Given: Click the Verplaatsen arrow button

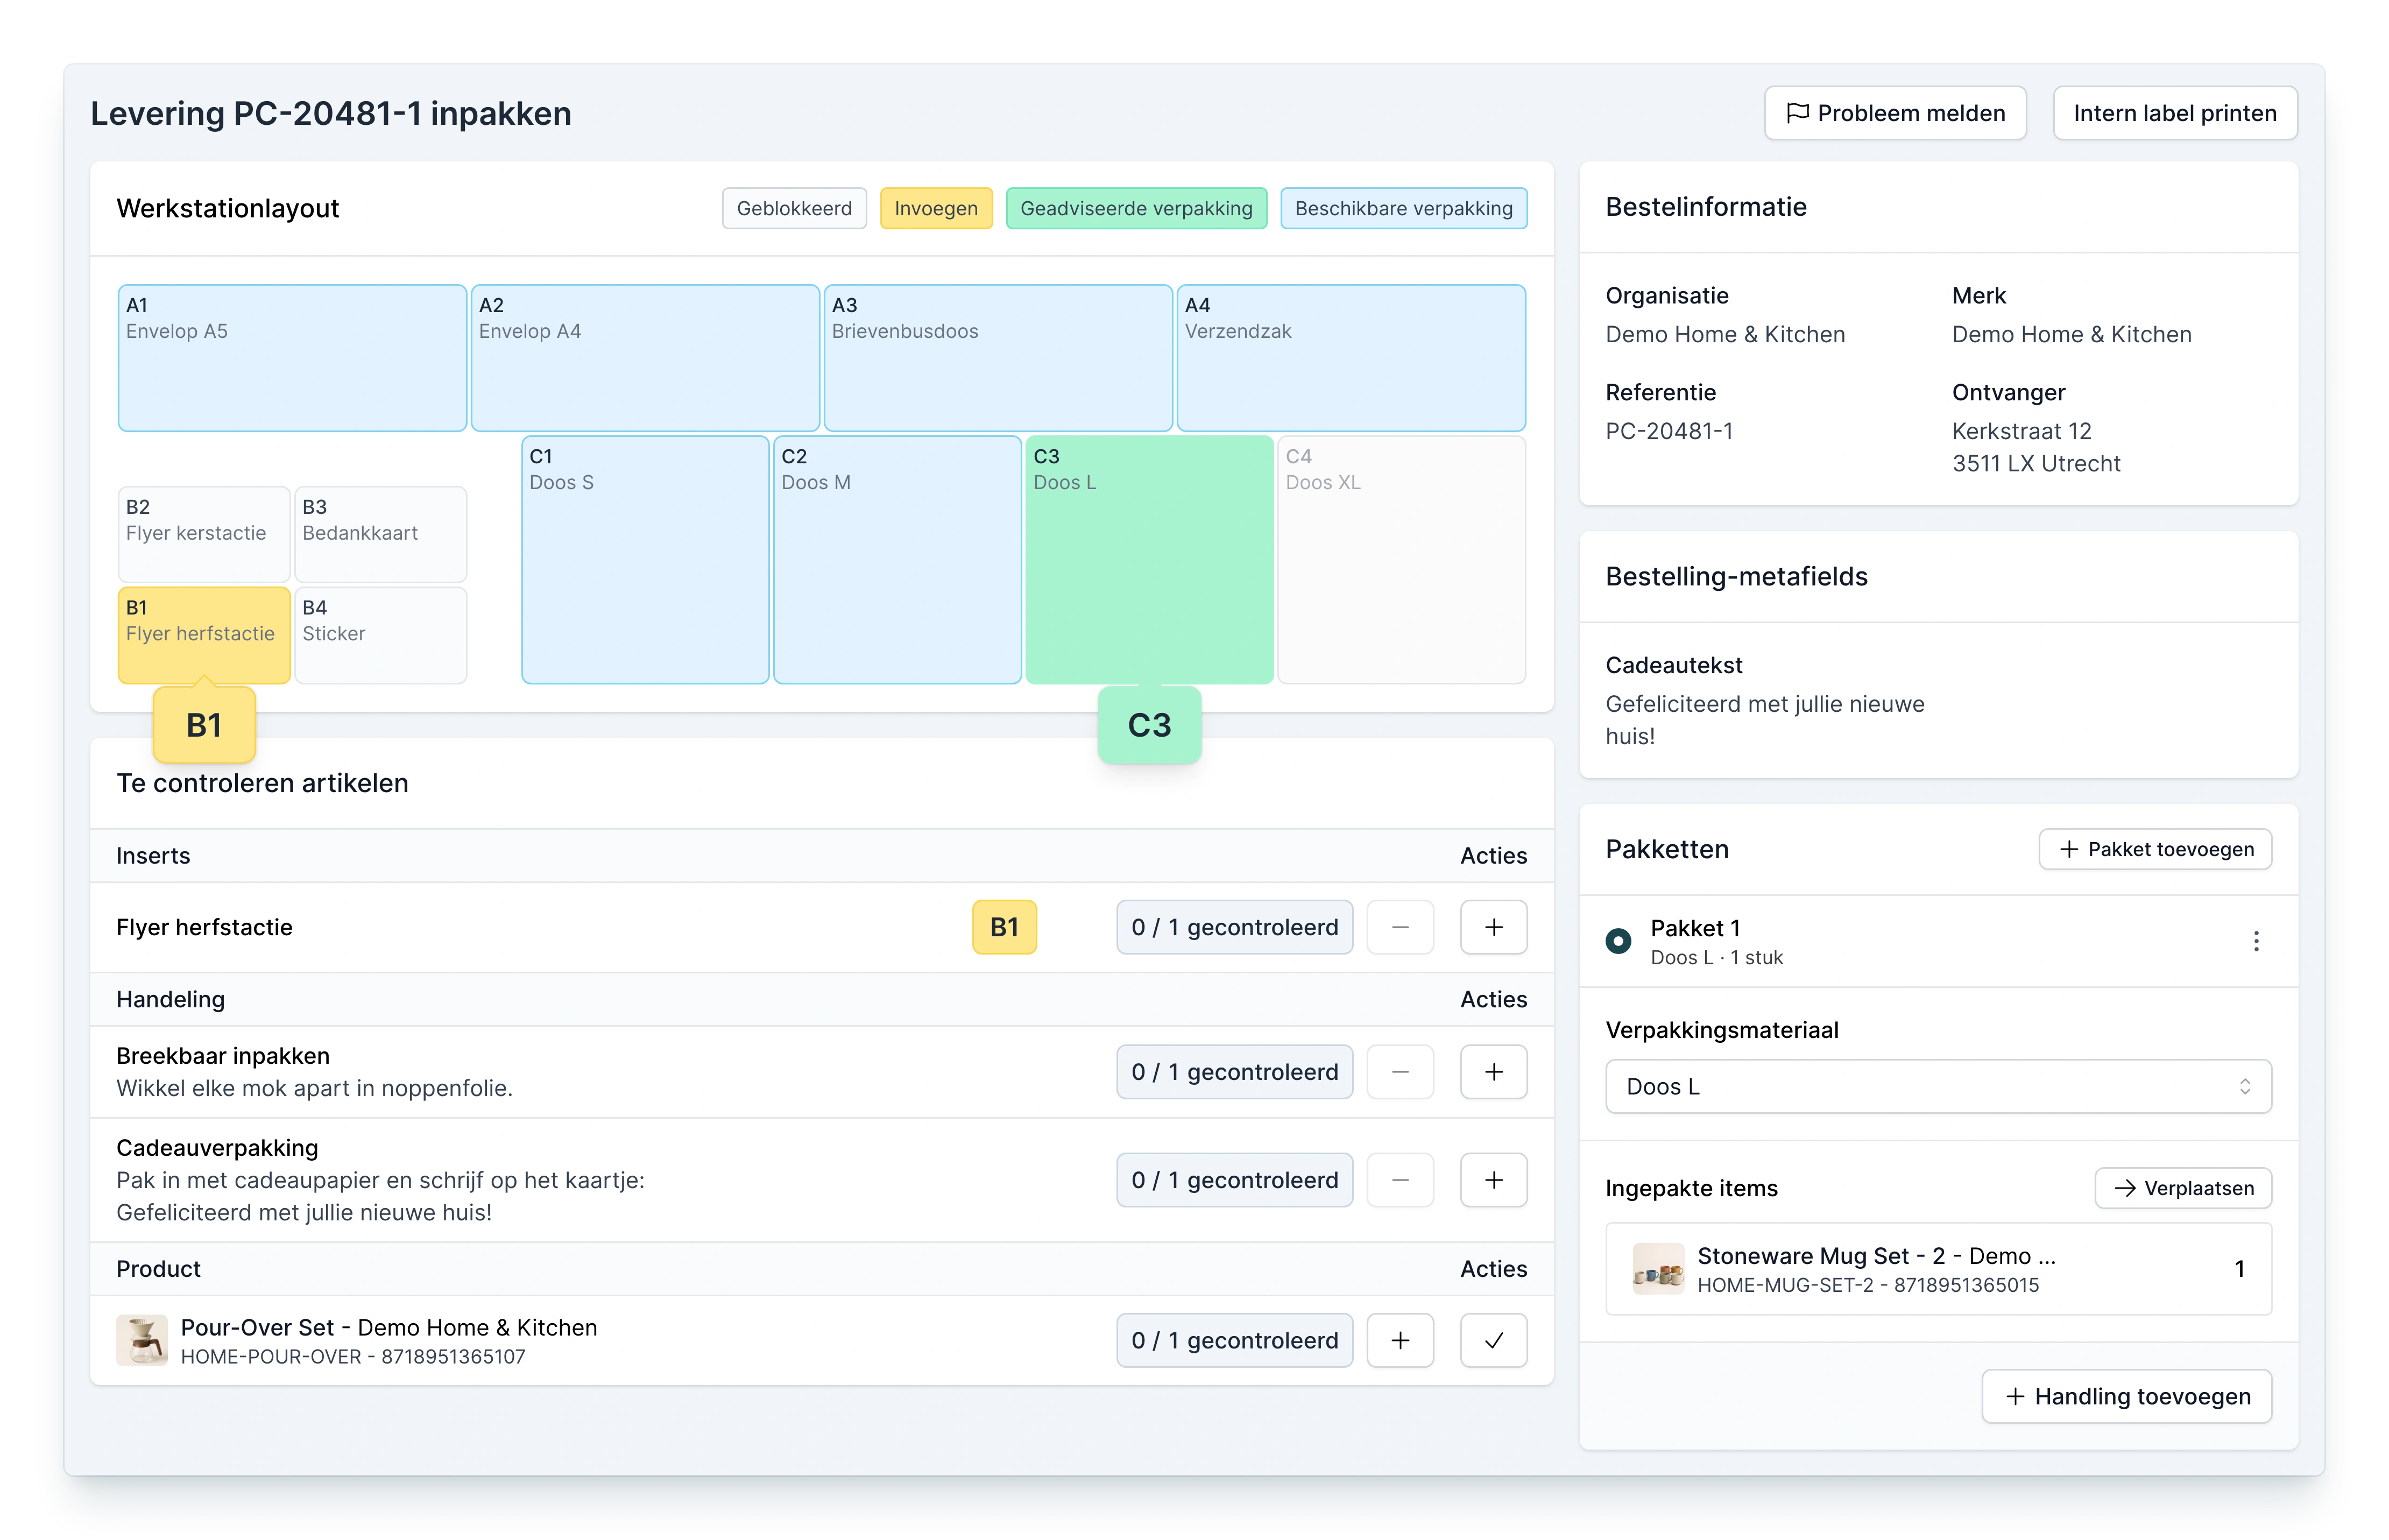Looking at the screenshot, I should pos(2183,1188).
